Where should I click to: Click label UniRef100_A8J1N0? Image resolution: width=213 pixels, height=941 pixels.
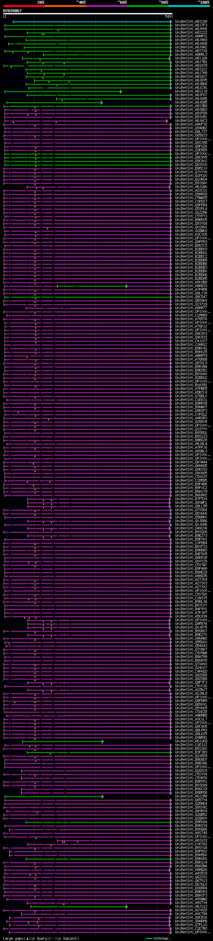(191, 187)
